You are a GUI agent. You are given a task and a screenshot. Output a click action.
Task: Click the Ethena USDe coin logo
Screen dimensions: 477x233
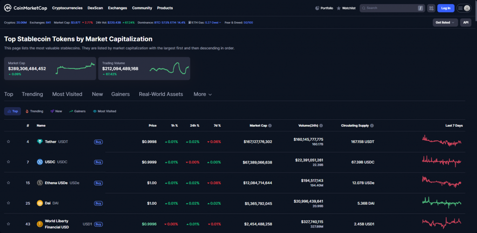point(40,183)
